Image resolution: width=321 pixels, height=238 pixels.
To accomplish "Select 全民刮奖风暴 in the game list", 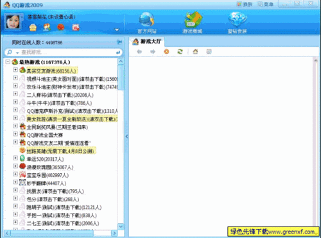I will coord(57,127).
